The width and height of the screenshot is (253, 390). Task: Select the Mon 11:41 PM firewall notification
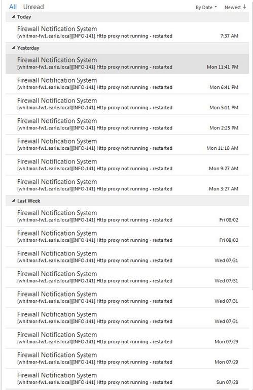[x=127, y=63]
